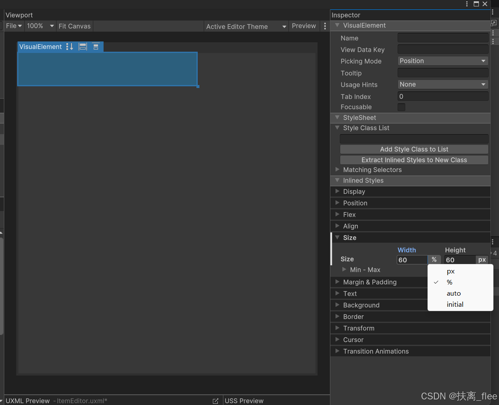The image size is (499, 405).
Task: Select auto from the open unit menu
Action: (453, 293)
